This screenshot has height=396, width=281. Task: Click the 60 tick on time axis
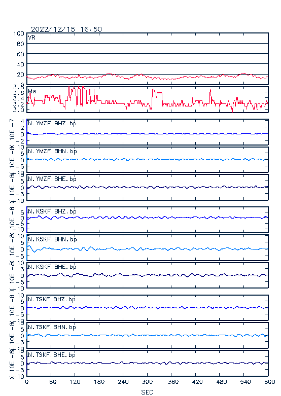coord(53,382)
